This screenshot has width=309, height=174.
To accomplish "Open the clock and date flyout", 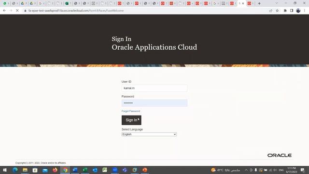I will [292, 170].
